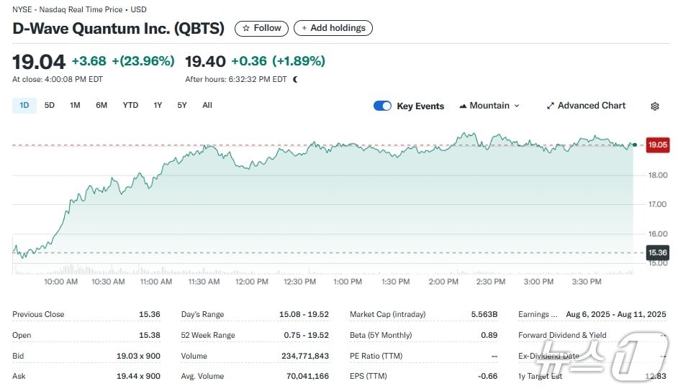Click the star icon in Follow

click(246, 28)
